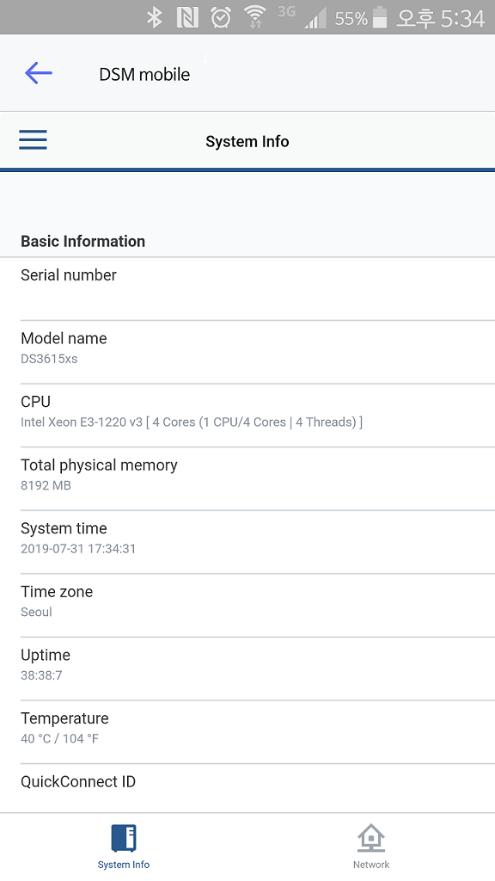Click the back arrow to exit DSM mobile
This screenshot has width=495, height=881.
pyautogui.click(x=38, y=73)
